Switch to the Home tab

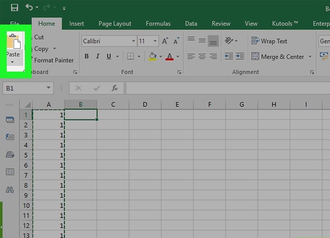(47, 24)
